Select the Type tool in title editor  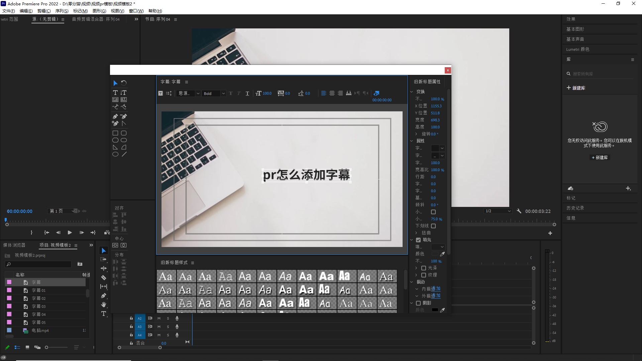(115, 93)
